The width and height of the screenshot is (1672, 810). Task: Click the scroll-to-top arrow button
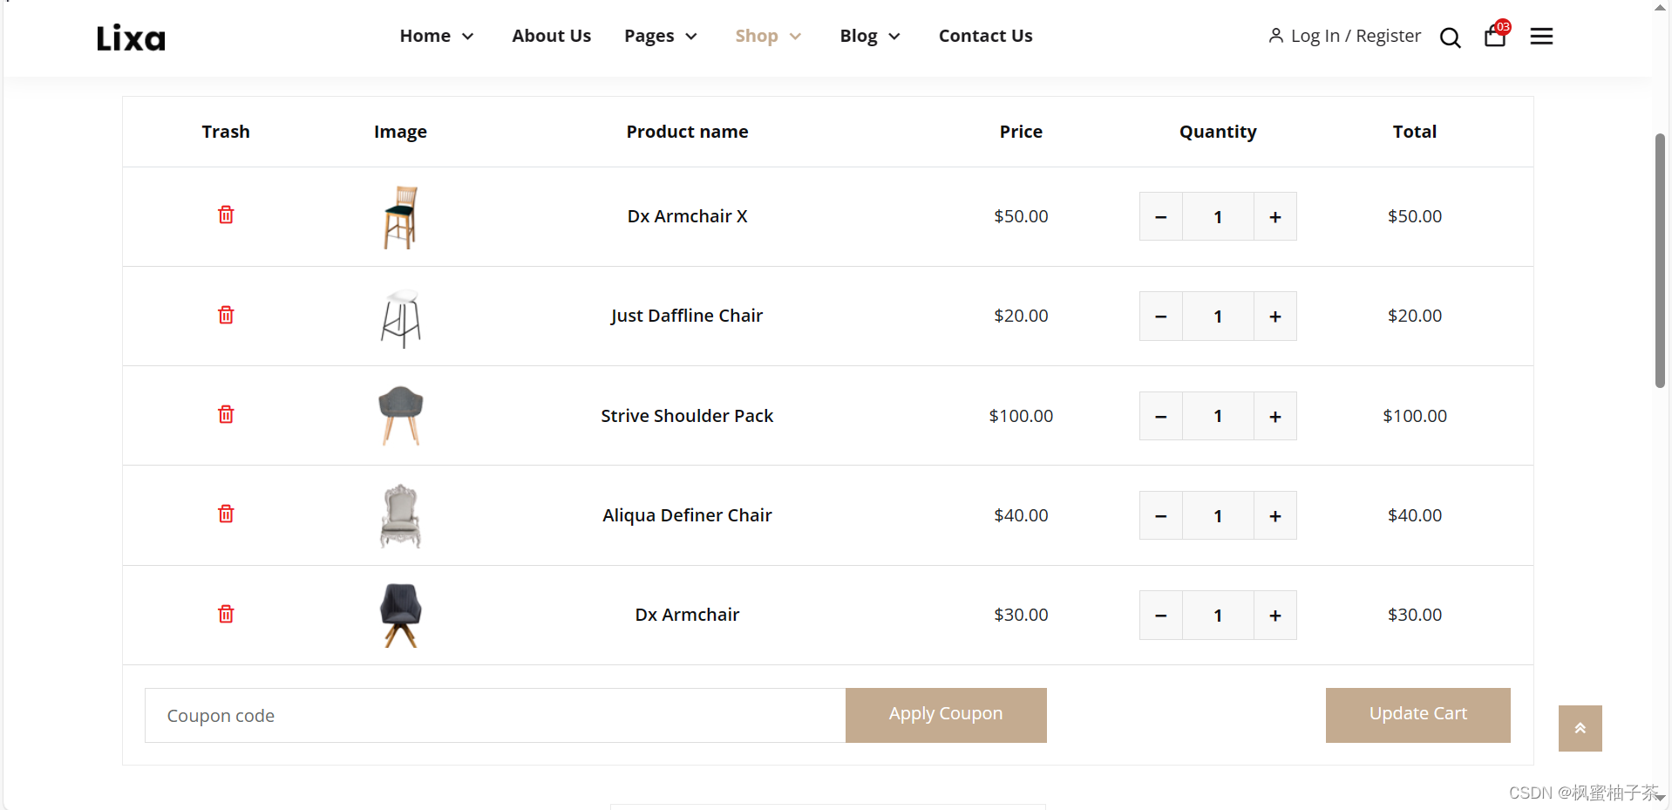click(1580, 728)
